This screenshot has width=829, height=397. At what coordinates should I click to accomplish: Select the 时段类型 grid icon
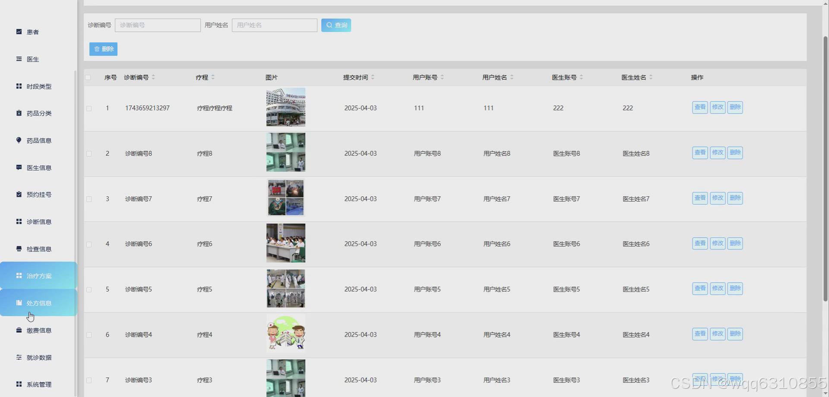19,86
